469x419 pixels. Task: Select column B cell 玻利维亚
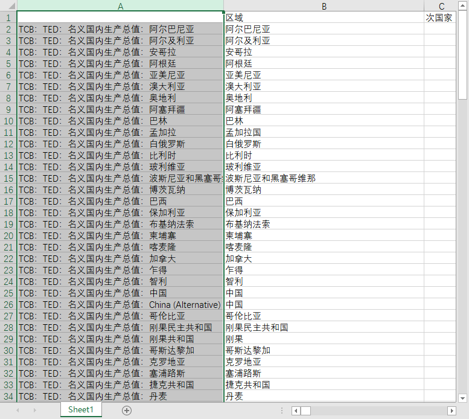(324, 167)
